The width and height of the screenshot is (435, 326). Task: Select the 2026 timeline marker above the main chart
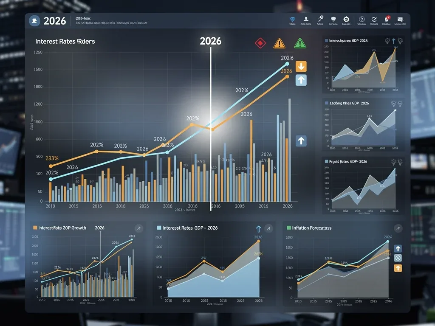coord(211,41)
